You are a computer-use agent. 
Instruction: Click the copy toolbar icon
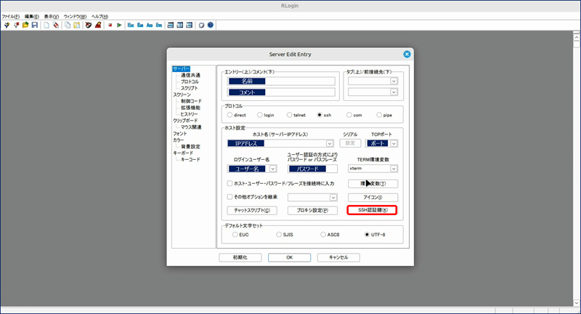click(x=68, y=25)
